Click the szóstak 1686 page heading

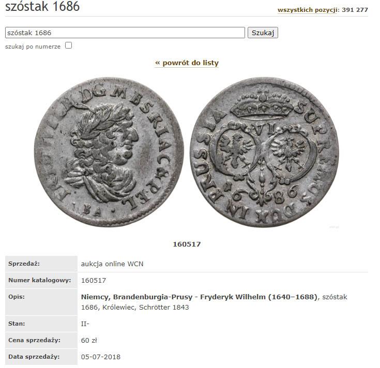[42, 6]
